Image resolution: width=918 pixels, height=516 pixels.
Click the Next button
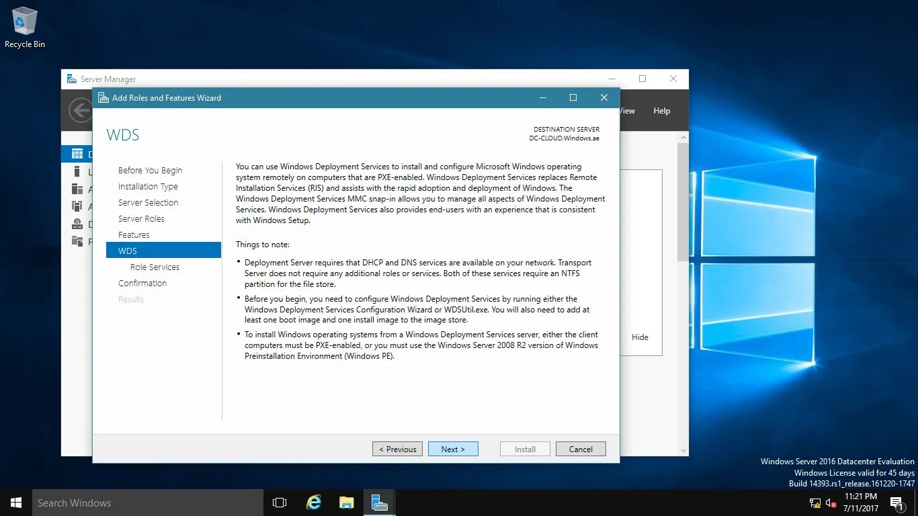point(453,449)
